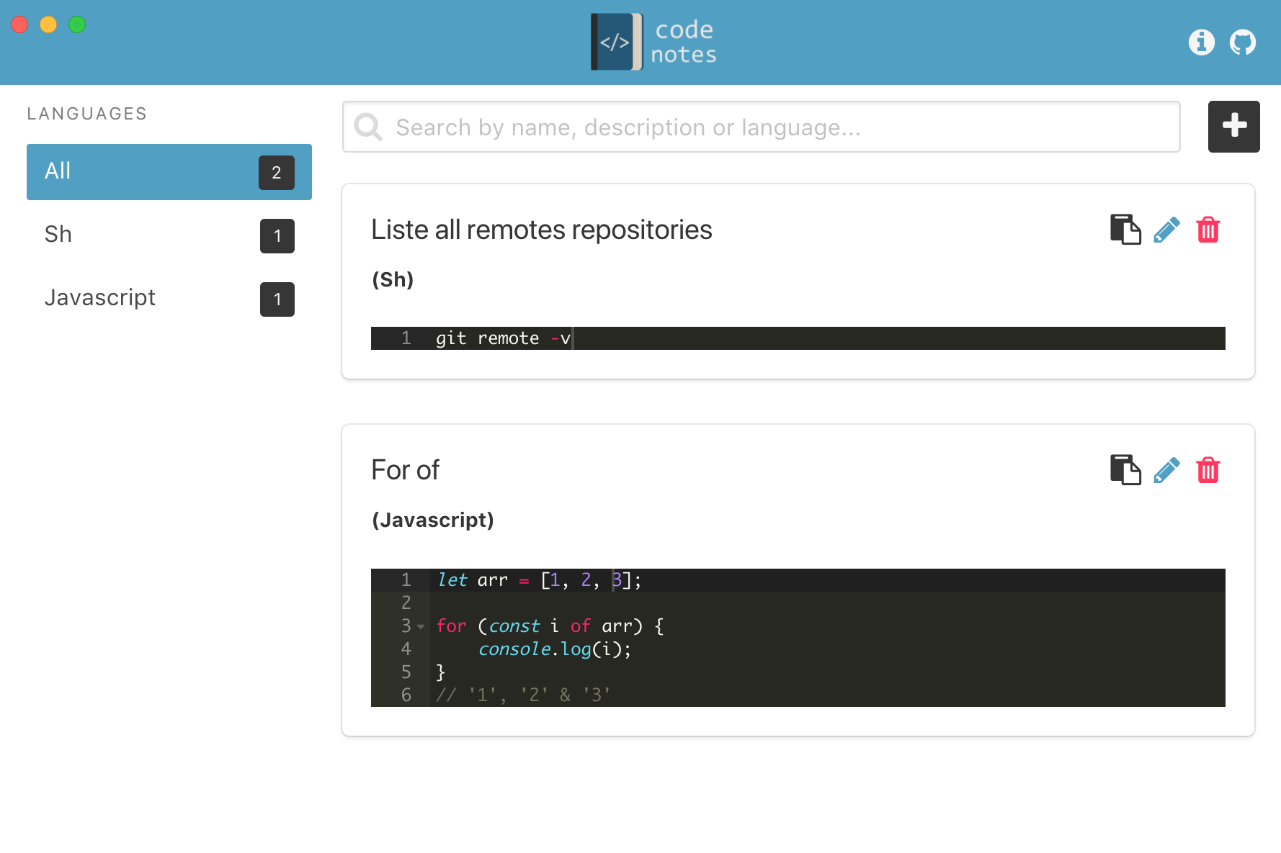Click the Sh snippet count badge
1281x853 pixels.
[x=277, y=235]
